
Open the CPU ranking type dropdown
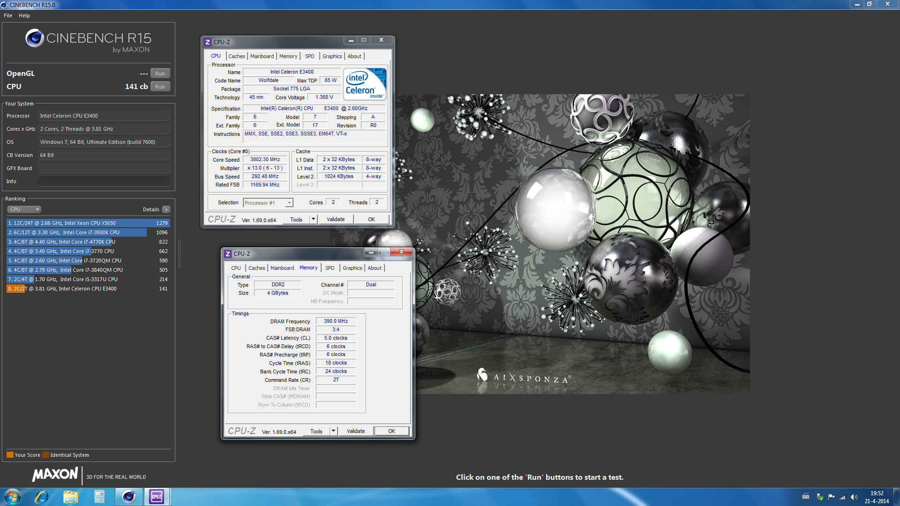[x=24, y=209]
